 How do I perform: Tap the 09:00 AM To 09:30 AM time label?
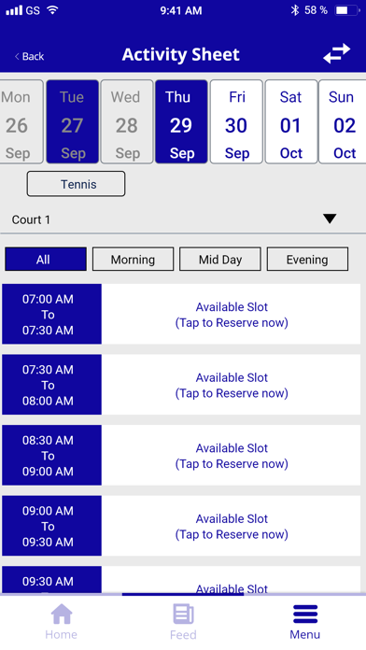(51, 526)
